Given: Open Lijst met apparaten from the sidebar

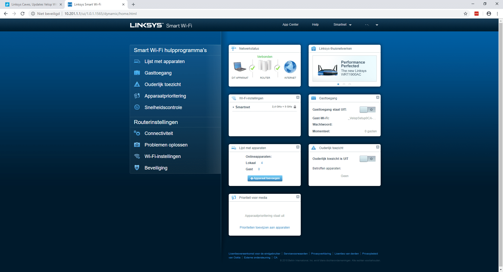Looking at the screenshot, I should [165, 61].
